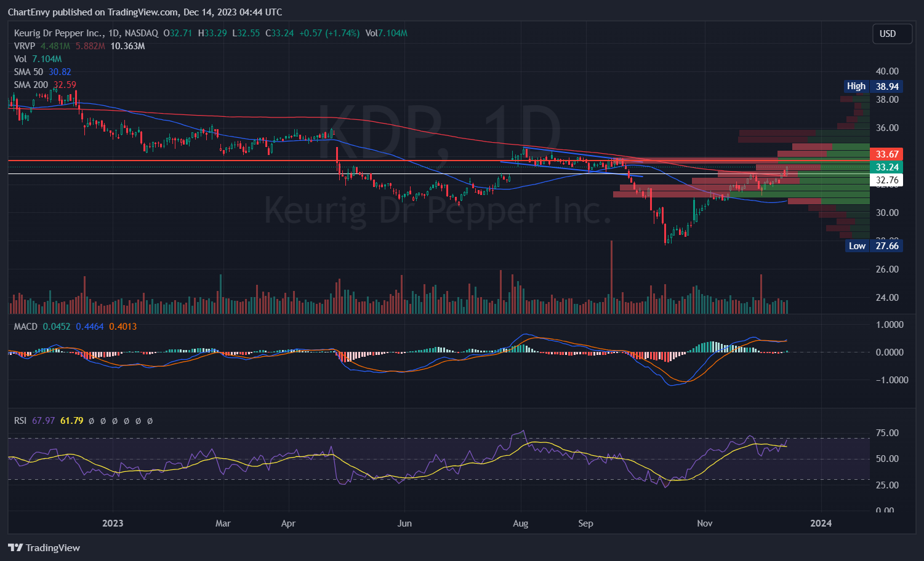Click the High 38.94 price label
The height and width of the screenshot is (561, 924).
pyautogui.click(x=873, y=86)
